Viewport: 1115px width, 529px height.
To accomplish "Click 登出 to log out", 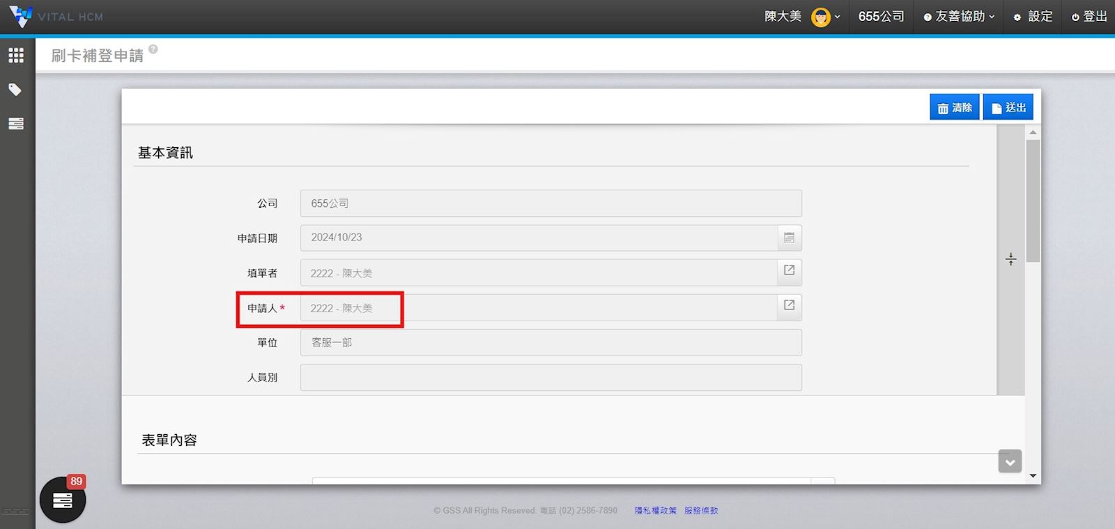I will click(x=1089, y=17).
